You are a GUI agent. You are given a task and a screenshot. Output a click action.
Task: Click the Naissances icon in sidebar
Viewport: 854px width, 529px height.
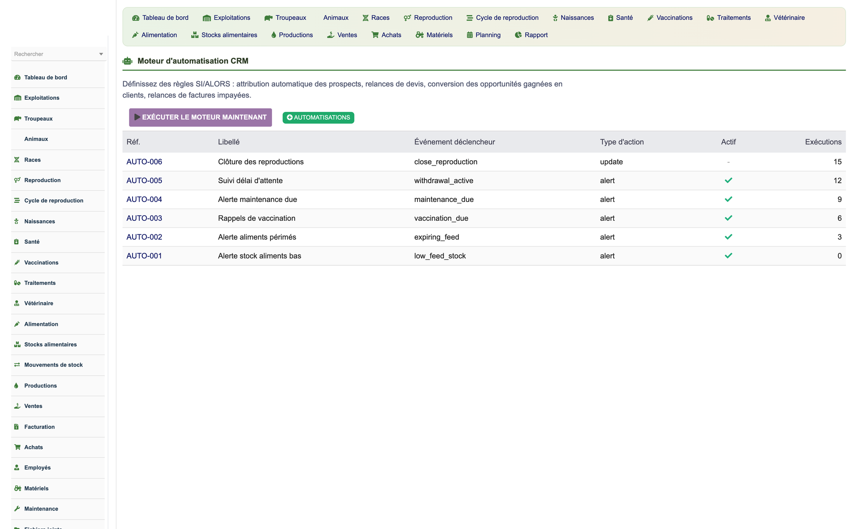point(16,221)
